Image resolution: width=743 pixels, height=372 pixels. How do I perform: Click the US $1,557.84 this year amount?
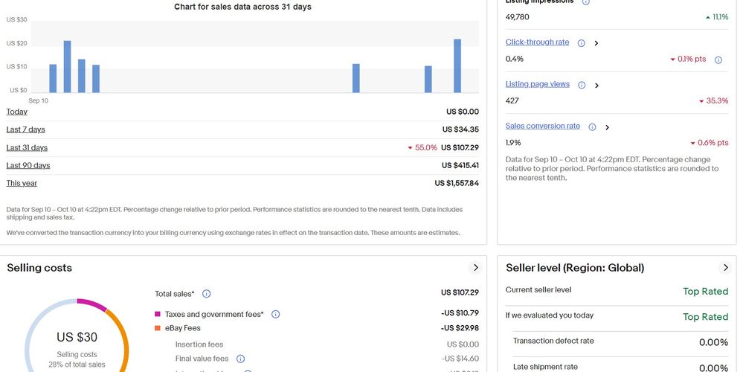point(457,183)
